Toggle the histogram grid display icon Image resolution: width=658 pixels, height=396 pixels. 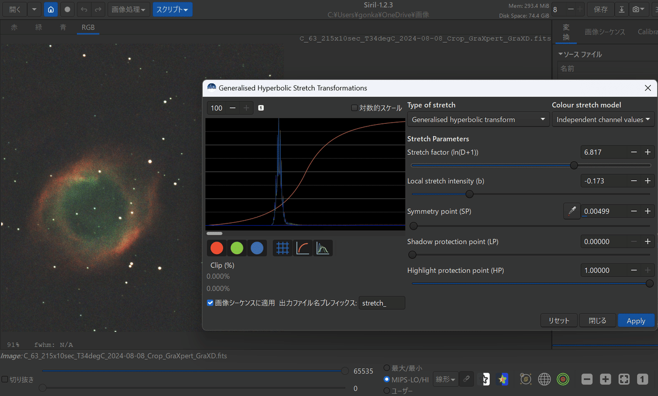pyautogui.click(x=282, y=248)
